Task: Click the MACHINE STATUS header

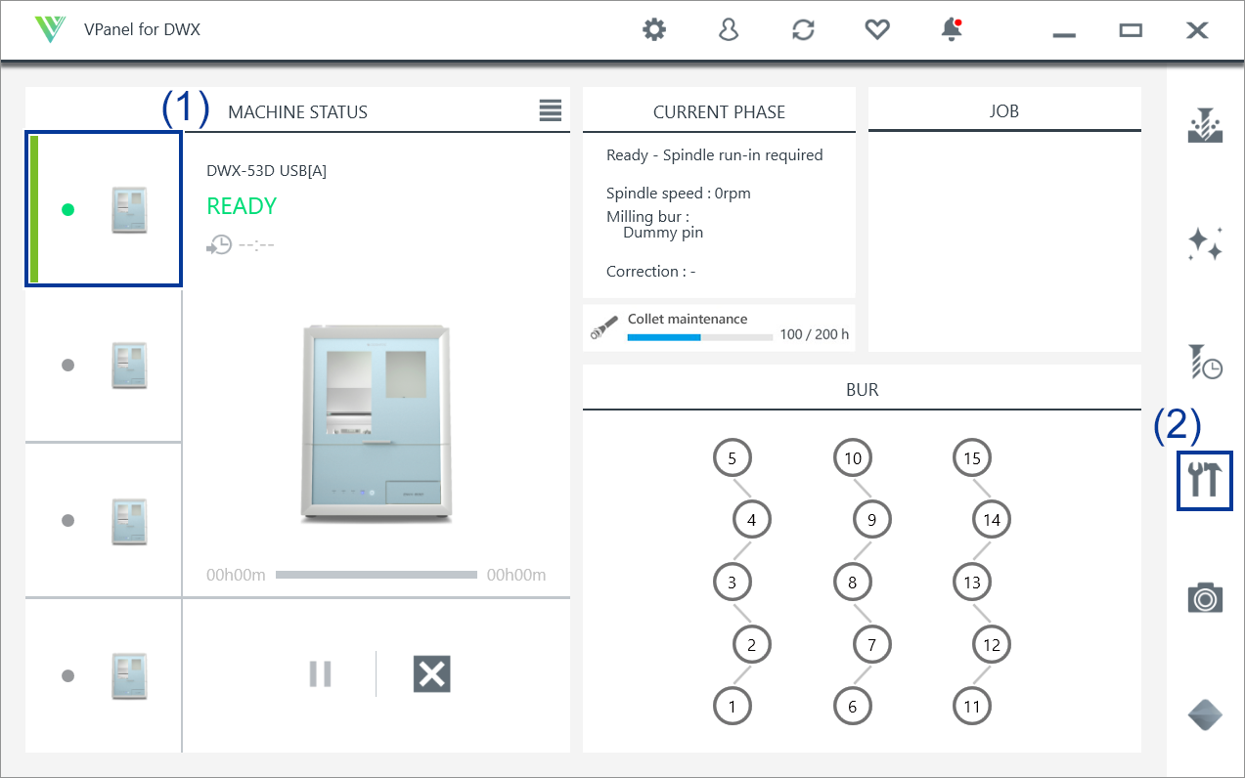Action: pos(297,111)
